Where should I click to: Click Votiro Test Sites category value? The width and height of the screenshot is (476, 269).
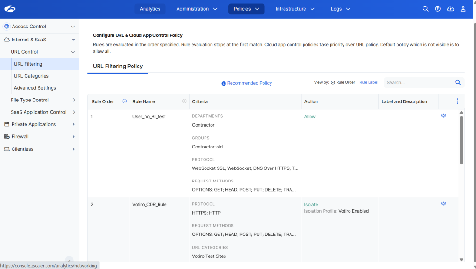[209, 256]
